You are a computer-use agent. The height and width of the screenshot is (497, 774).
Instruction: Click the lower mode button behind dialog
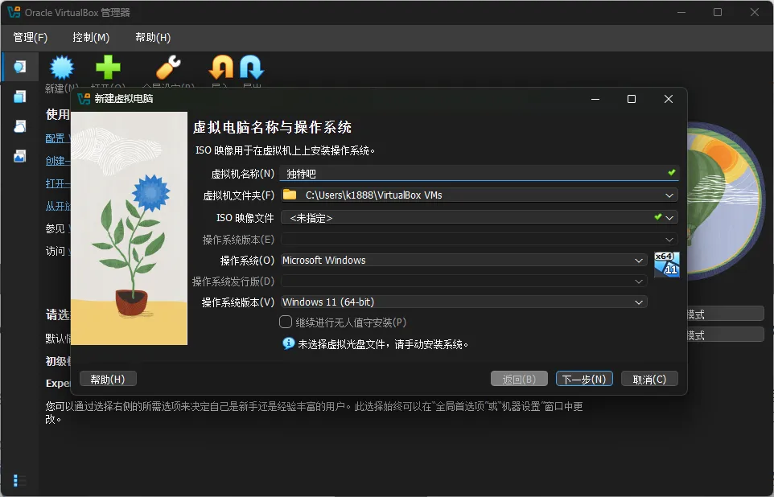tap(725, 335)
